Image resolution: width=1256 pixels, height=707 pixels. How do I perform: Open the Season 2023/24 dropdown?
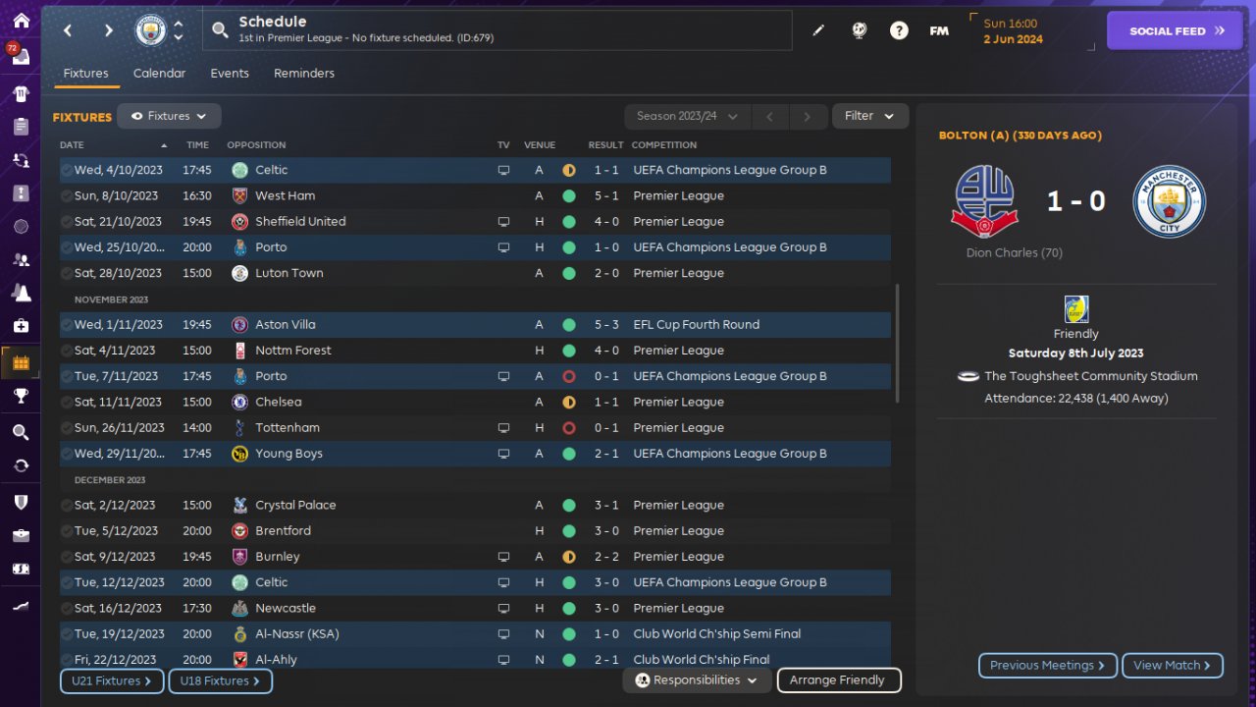[687, 116]
